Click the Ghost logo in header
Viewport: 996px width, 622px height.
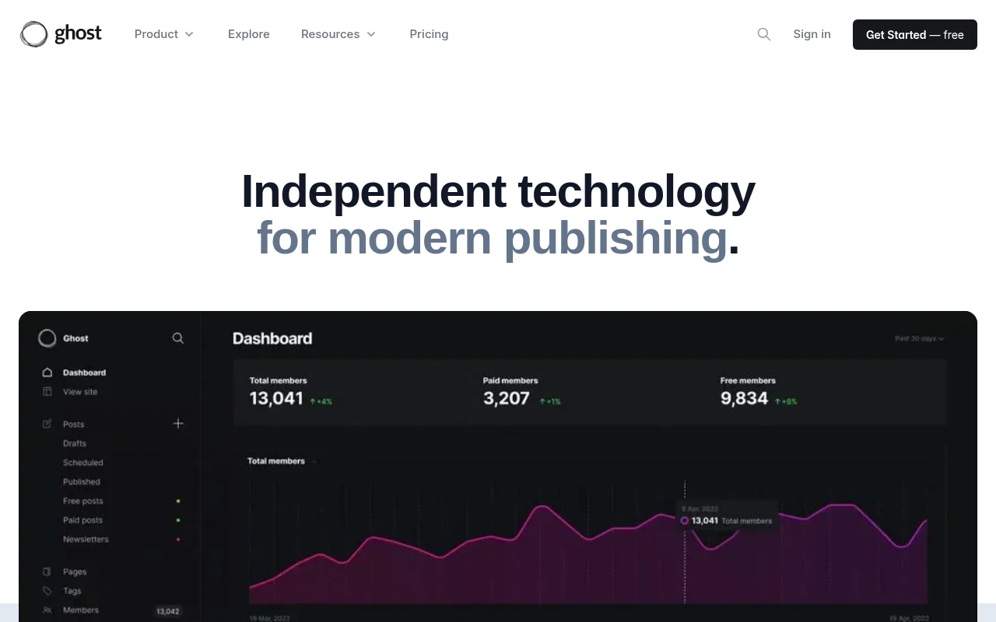click(x=61, y=34)
